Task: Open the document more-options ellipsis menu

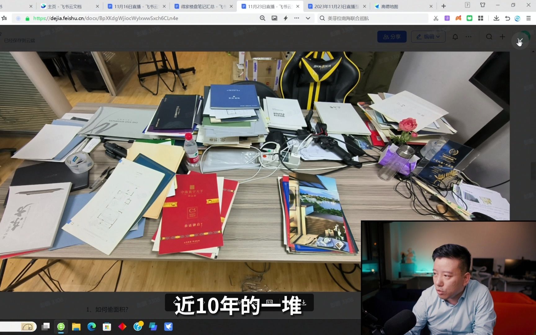Action: tap(468, 37)
